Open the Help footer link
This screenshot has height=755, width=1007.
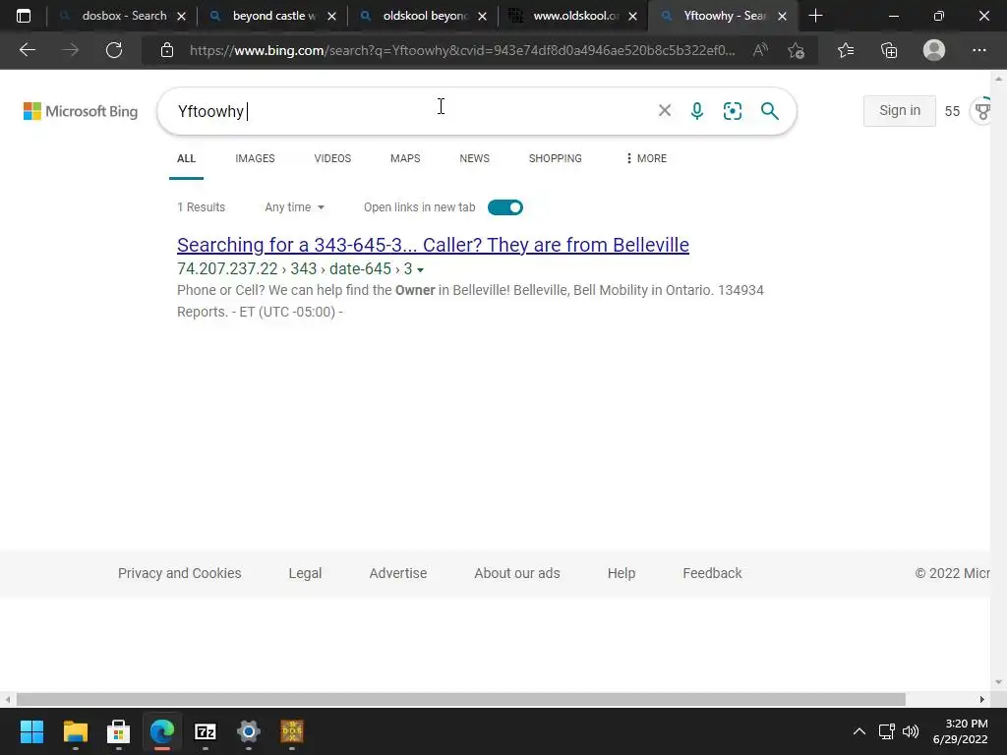pyautogui.click(x=622, y=573)
